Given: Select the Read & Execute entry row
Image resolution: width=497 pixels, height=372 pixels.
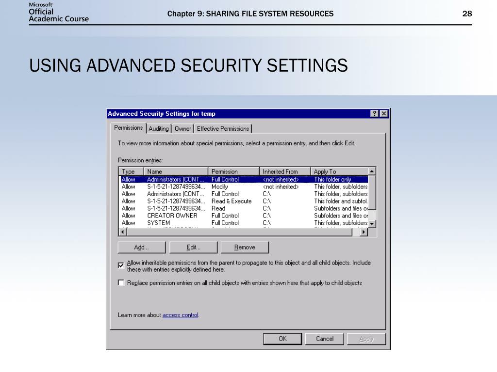Looking at the screenshot, I should point(244,201).
